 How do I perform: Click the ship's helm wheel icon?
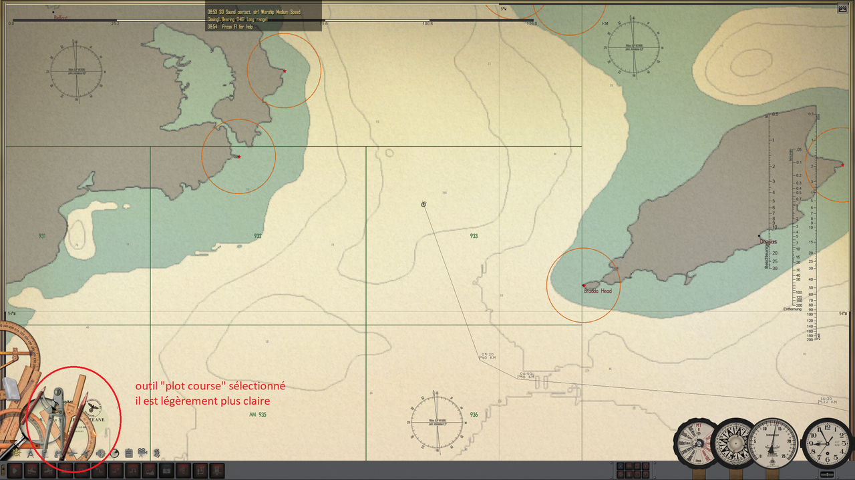click(x=16, y=453)
